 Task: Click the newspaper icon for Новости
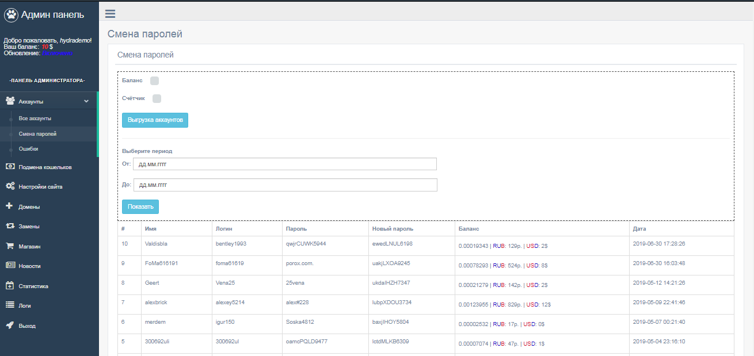pos(10,266)
